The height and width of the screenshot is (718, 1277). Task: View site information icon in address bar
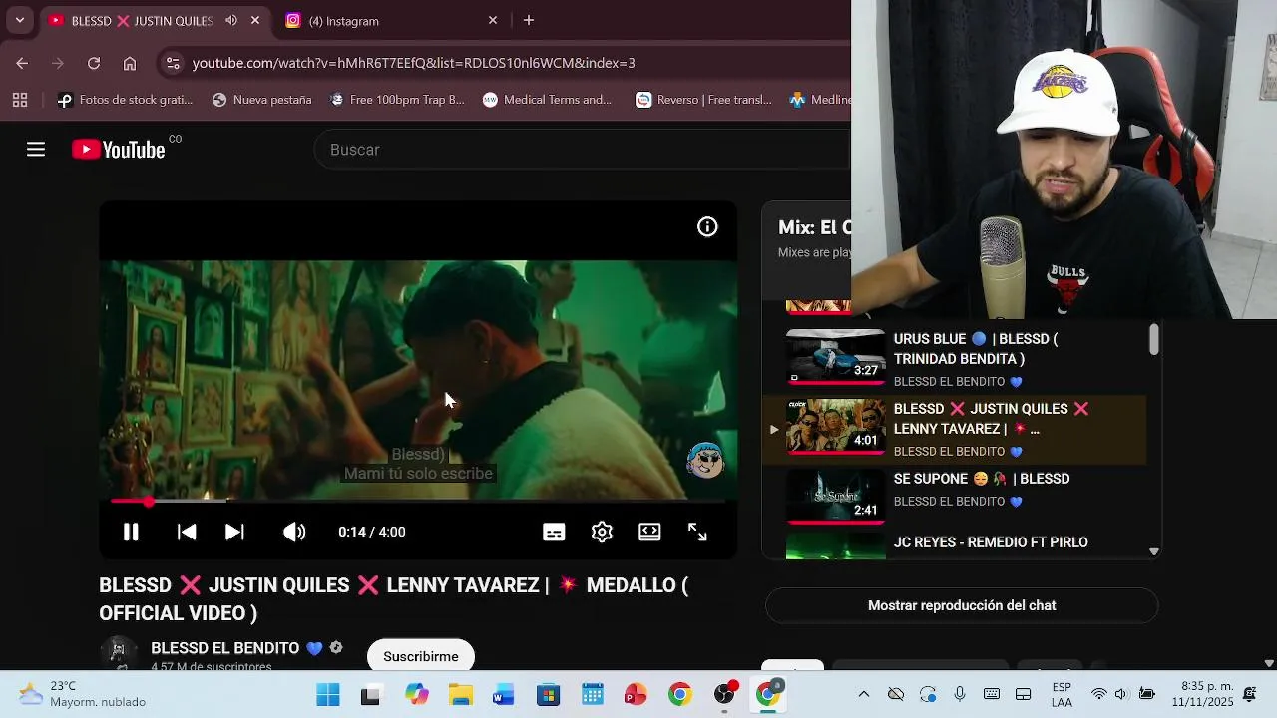(173, 63)
